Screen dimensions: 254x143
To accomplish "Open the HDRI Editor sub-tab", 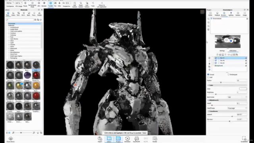I will 233,51.
